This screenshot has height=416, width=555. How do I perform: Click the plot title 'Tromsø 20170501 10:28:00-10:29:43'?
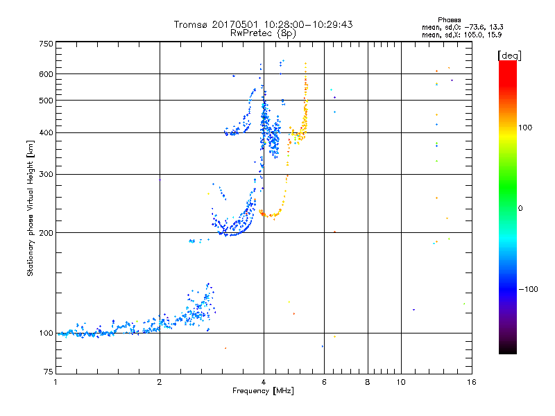[x=263, y=24]
